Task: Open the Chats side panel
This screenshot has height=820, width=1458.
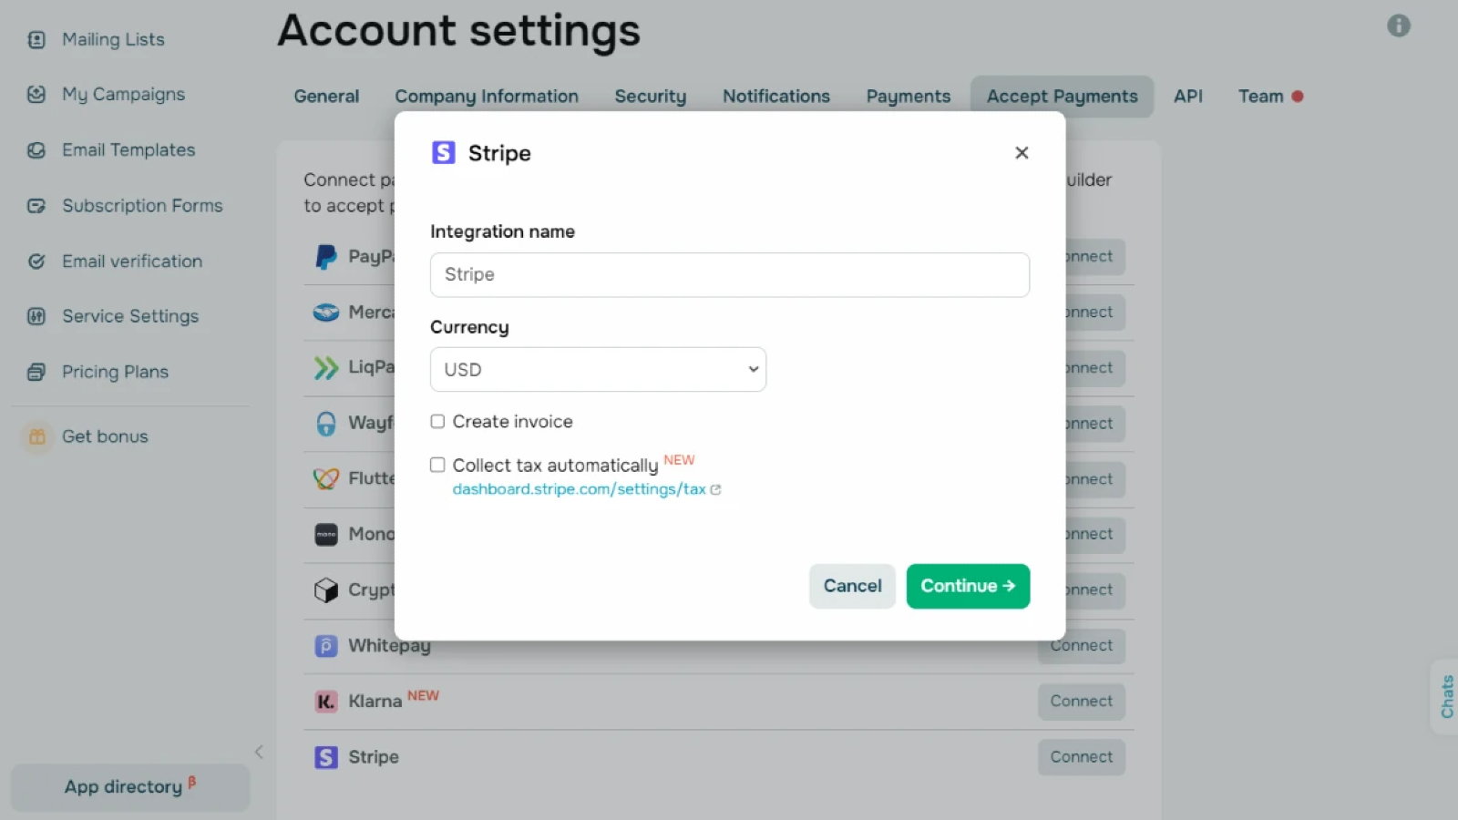Action: (x=1446, y=697)
